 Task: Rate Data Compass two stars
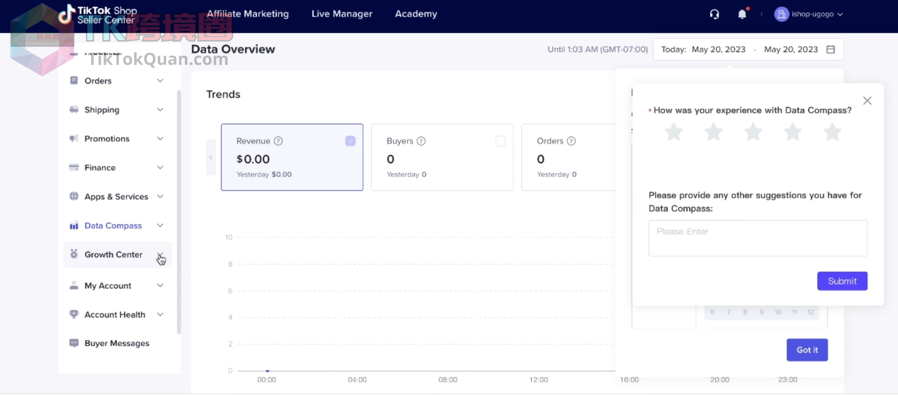tap(713, 132)
